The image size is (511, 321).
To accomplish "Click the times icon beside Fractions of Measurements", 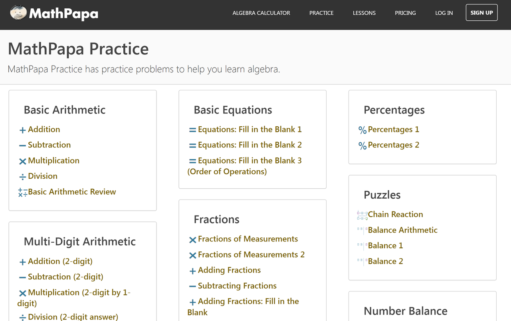I will (192, 239).
